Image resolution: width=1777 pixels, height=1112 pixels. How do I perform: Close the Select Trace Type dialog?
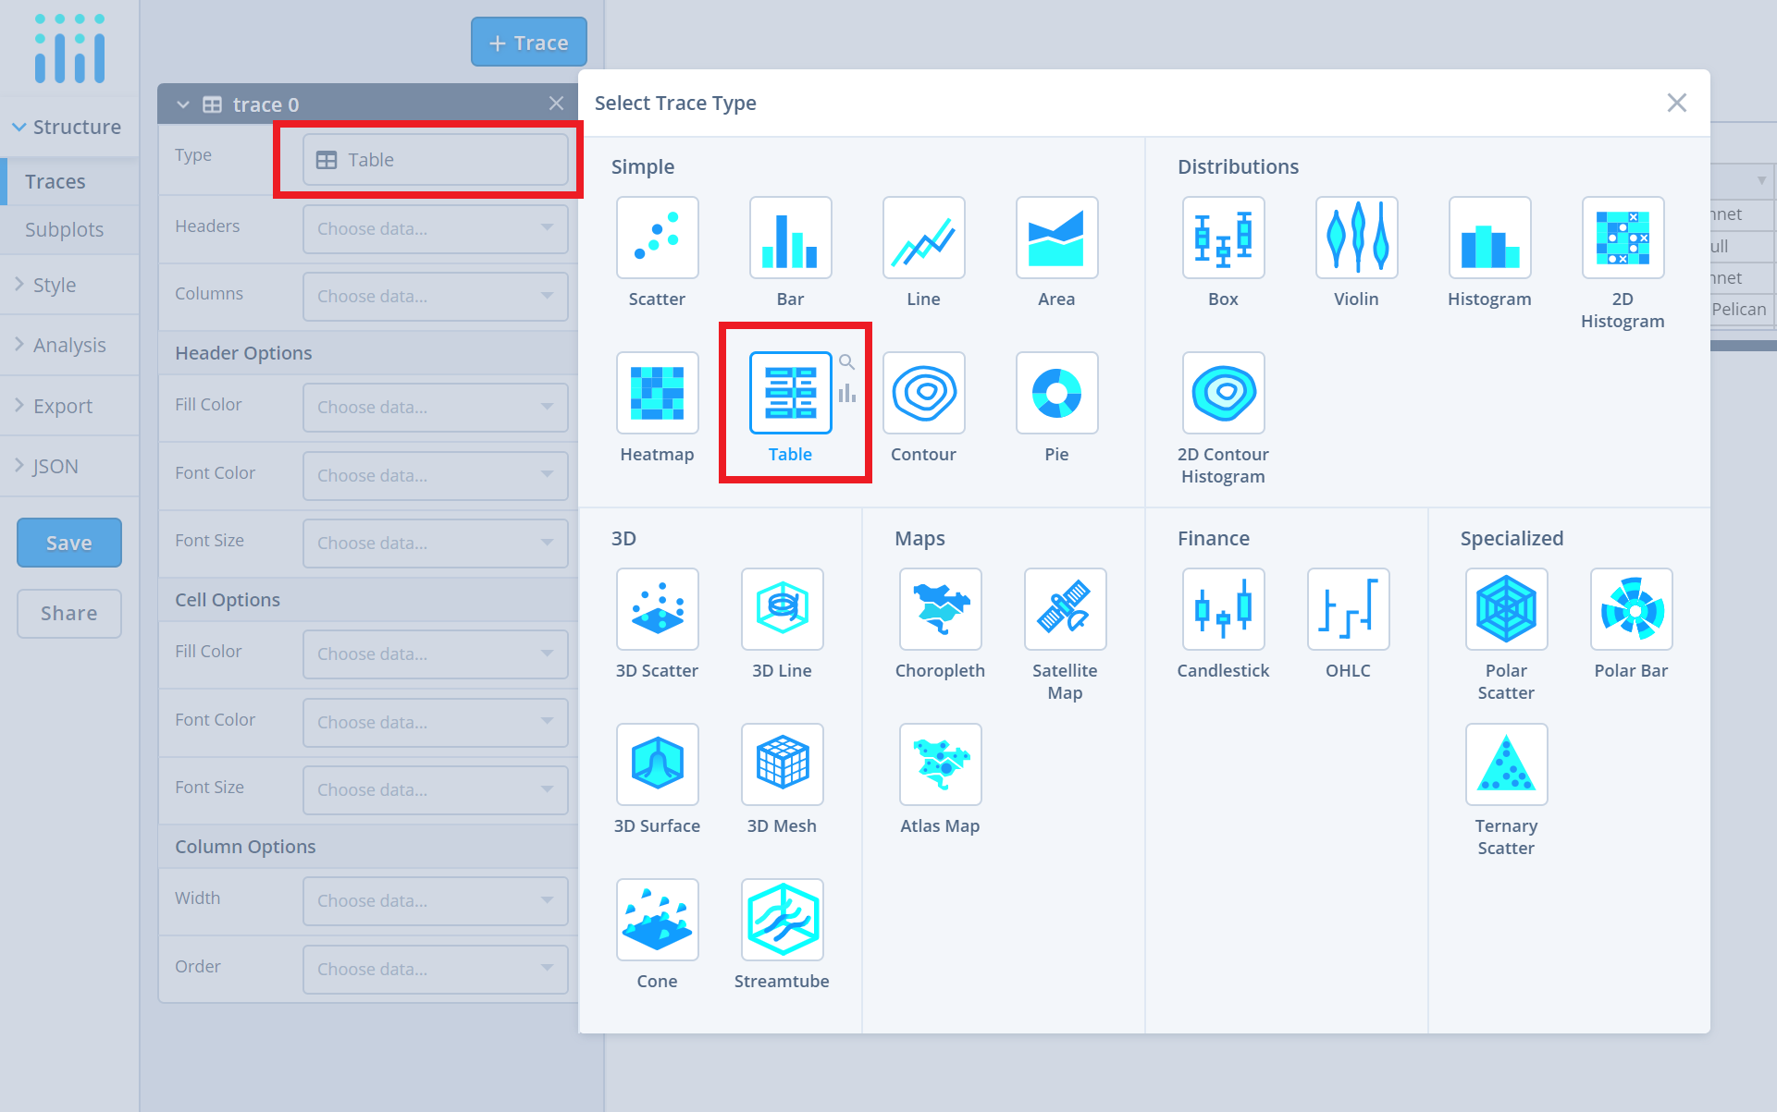coord(1677,103)
